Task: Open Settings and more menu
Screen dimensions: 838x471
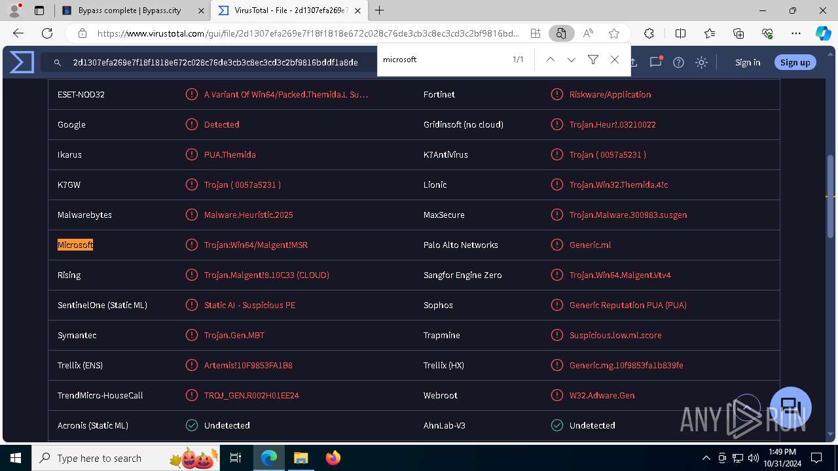Action: [796, 33]
